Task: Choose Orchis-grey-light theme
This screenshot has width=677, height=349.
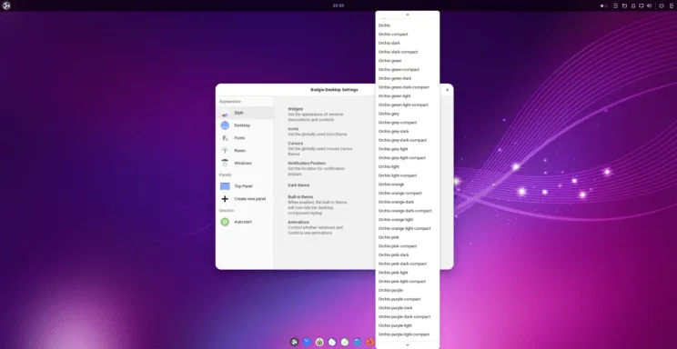Action: point(408,149)
